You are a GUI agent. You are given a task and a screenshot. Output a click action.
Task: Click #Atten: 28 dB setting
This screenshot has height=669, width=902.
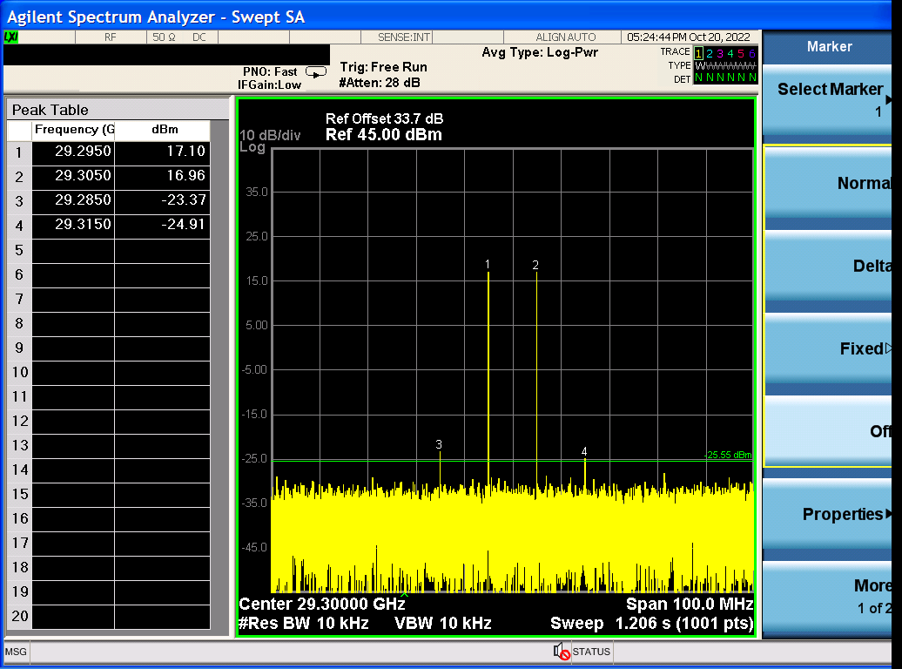coord(380,83)
